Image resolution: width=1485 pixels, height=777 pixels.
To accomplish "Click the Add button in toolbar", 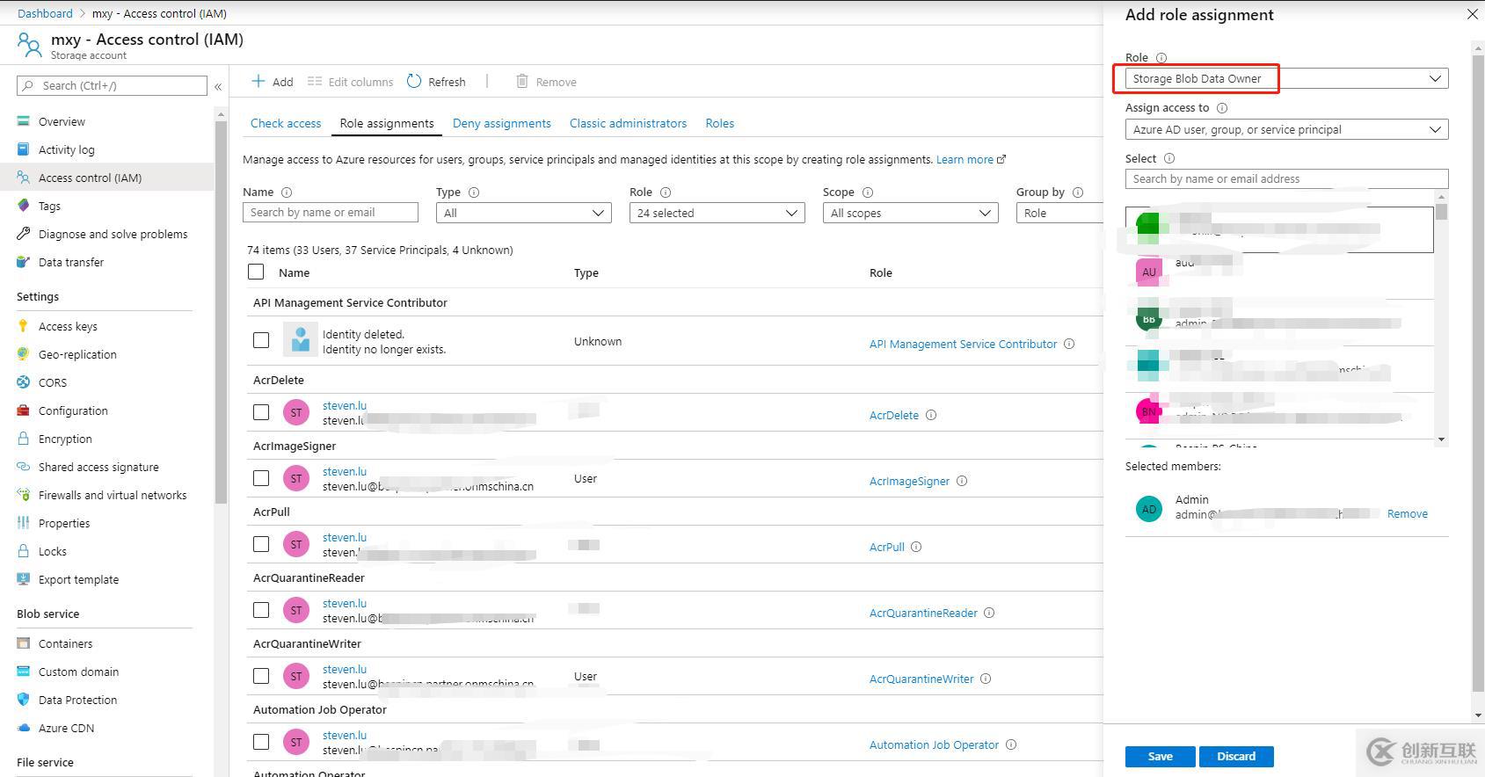I will coord(273,82).
